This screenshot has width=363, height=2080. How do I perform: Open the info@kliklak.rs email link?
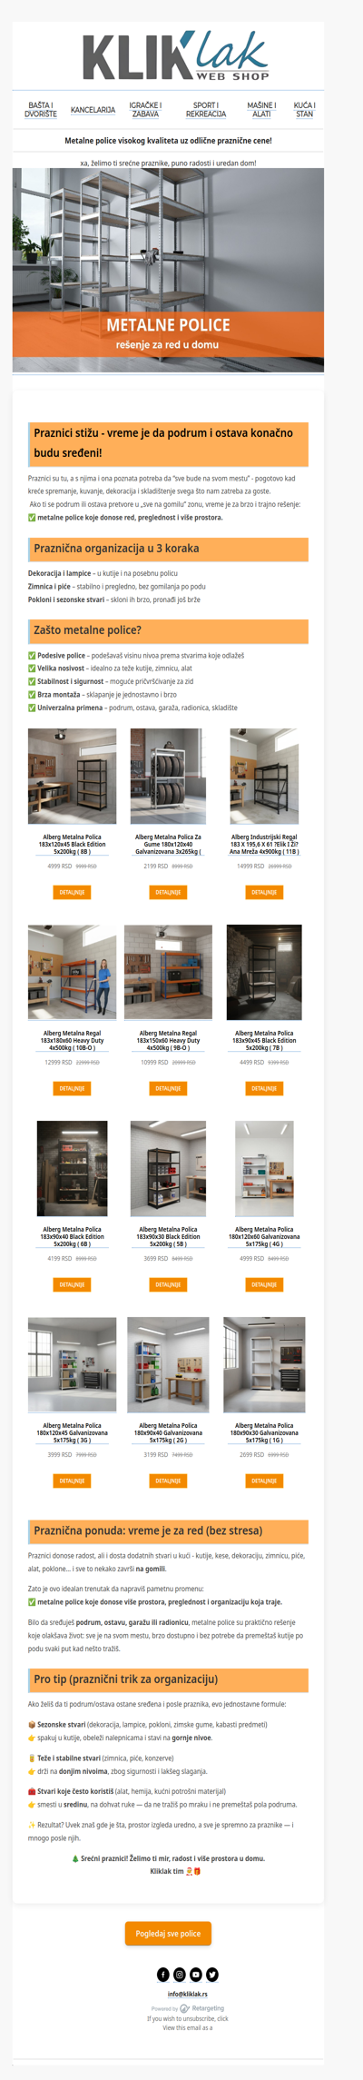tap(187, 1995)
